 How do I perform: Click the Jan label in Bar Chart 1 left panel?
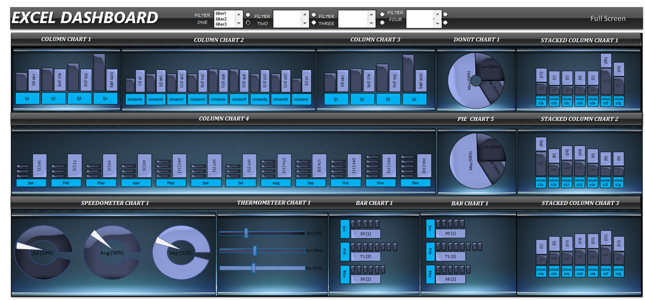345,228
